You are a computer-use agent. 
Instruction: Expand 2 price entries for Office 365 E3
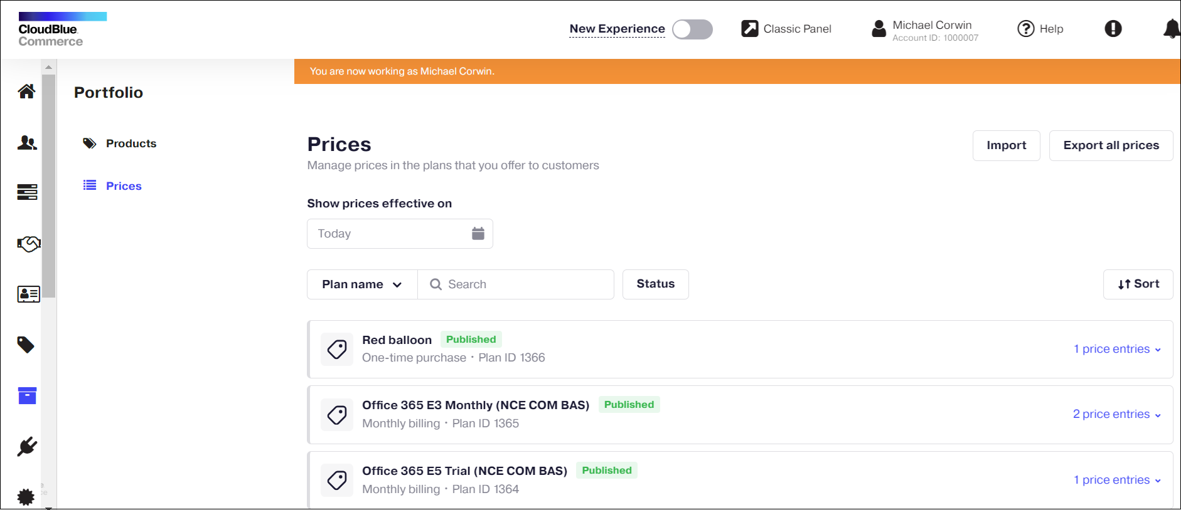1117,414
